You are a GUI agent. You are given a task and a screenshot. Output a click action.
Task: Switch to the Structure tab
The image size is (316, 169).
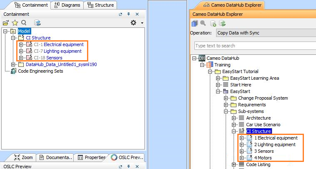click(101, 5)
